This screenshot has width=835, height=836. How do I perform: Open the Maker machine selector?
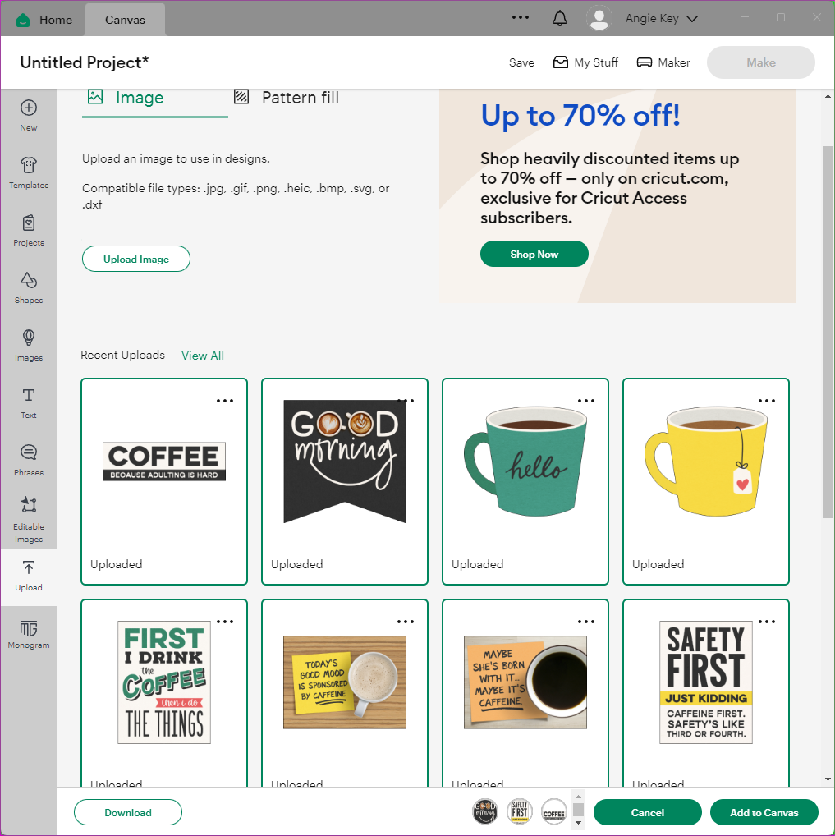pyautogui.click(x=663, y=62)
